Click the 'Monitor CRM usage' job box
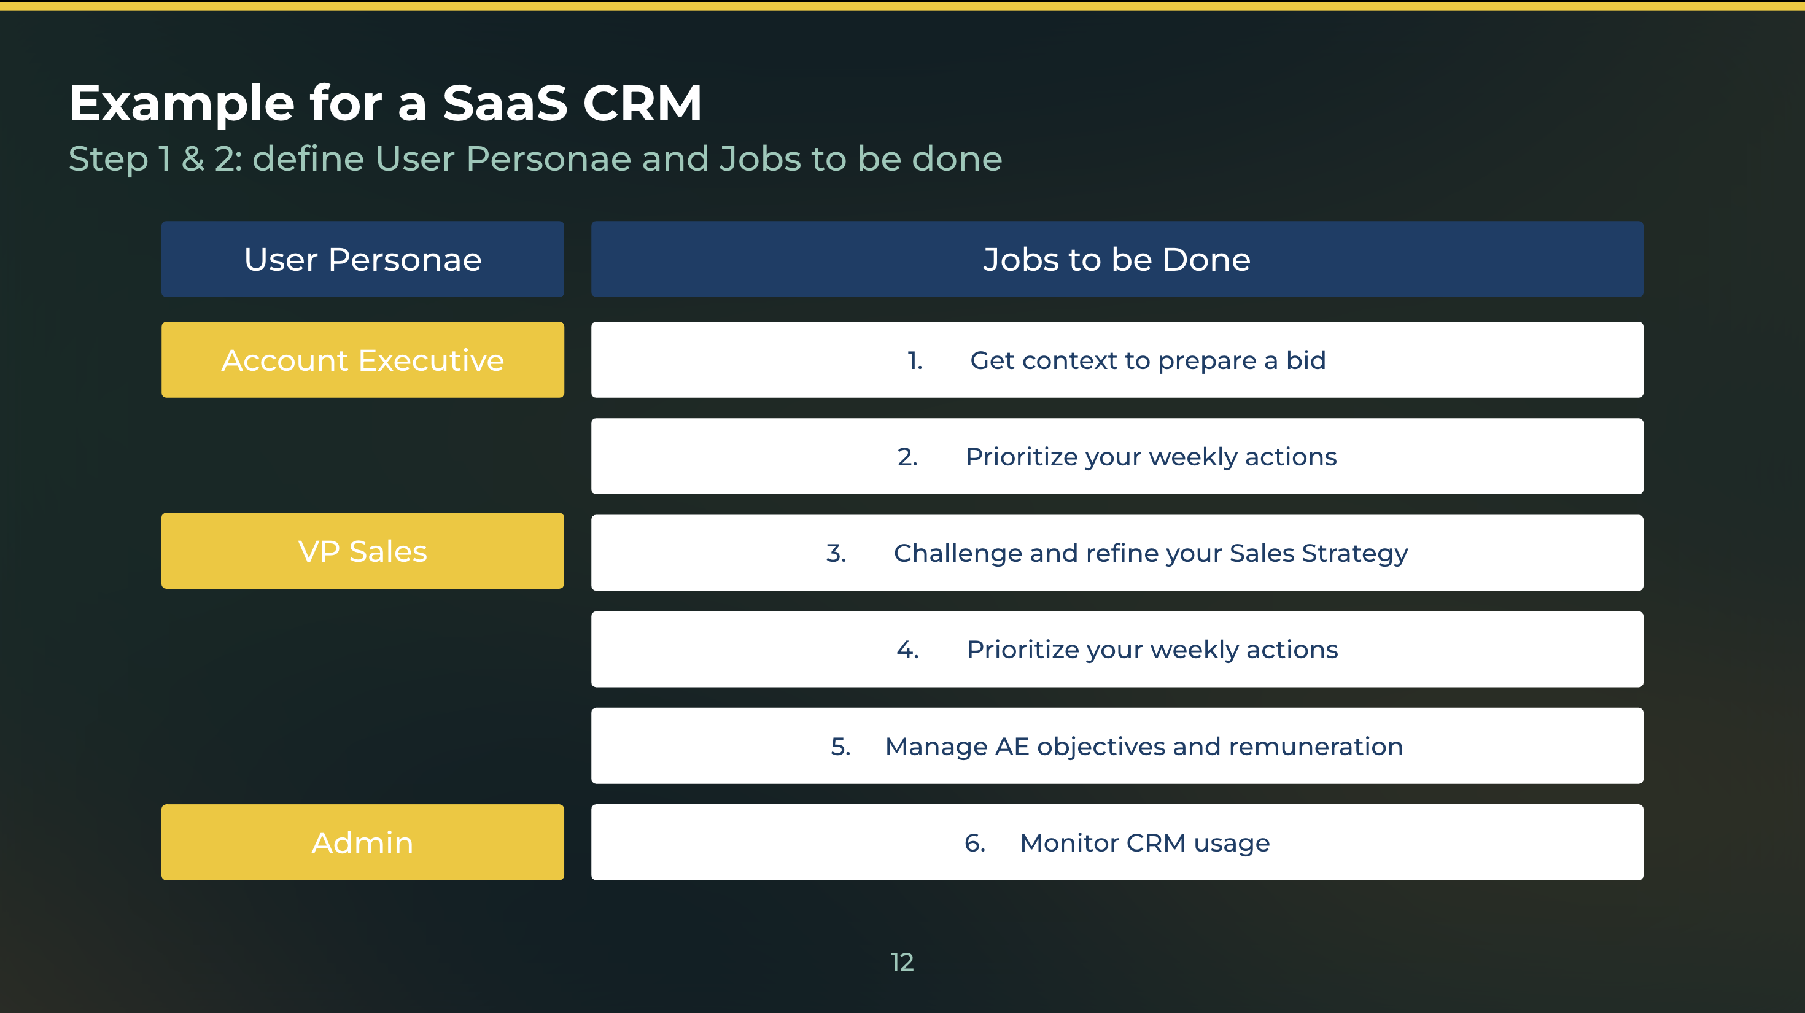The width and height of the screenshot is (1805, 1013). coord(1117,842)
